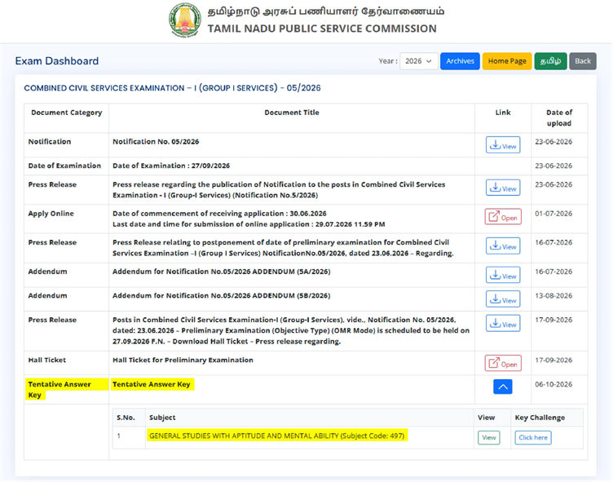View Addendum 5A/2026 document
The height and width of the screenshot is (482, 613).
click(x=503, y=275)
